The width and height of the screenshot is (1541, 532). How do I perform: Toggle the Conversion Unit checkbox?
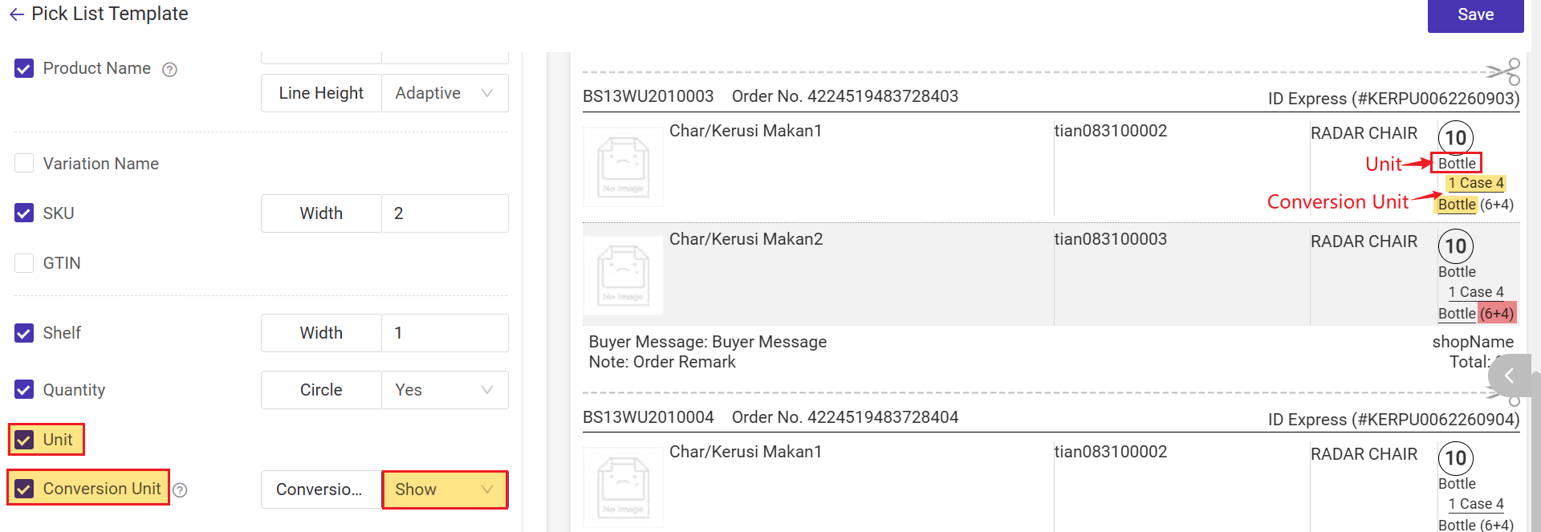click(24, 489)
